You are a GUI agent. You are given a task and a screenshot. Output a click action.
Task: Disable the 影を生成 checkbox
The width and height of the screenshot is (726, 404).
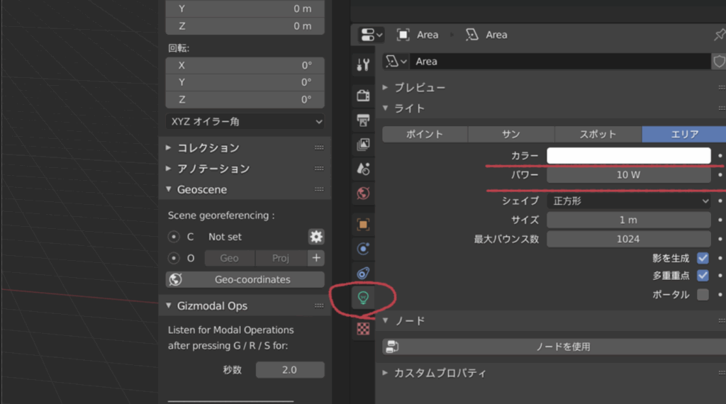[703, 259]
